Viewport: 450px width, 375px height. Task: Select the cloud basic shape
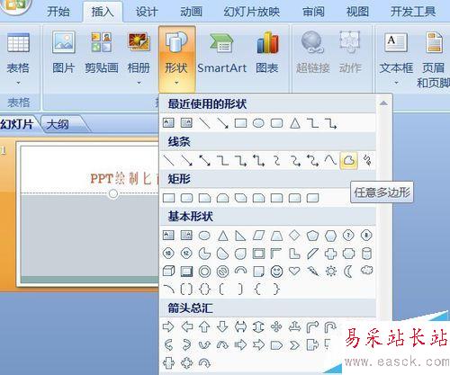coord(366,271)
